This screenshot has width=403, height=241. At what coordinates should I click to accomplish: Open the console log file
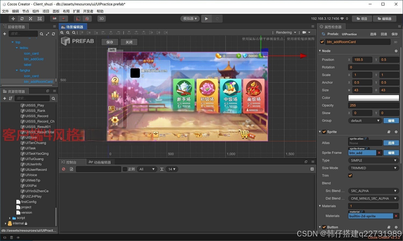pyautogui.click(x=71, y=169)
